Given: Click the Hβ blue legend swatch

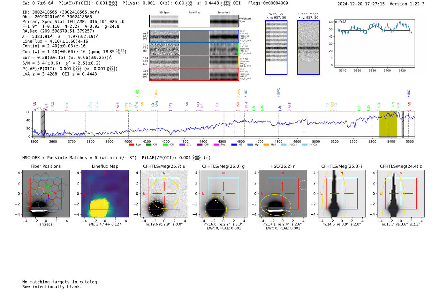Looking at the screenshot, I should pyautogui.click(x=234, y=145).
